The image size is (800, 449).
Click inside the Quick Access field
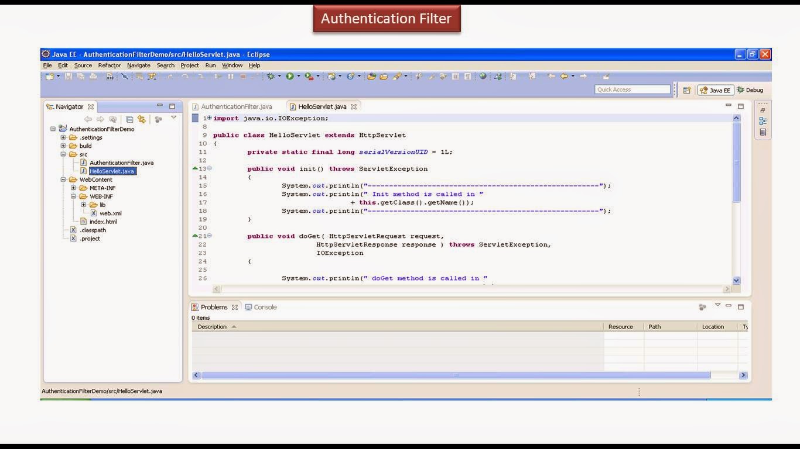[633, 89]
